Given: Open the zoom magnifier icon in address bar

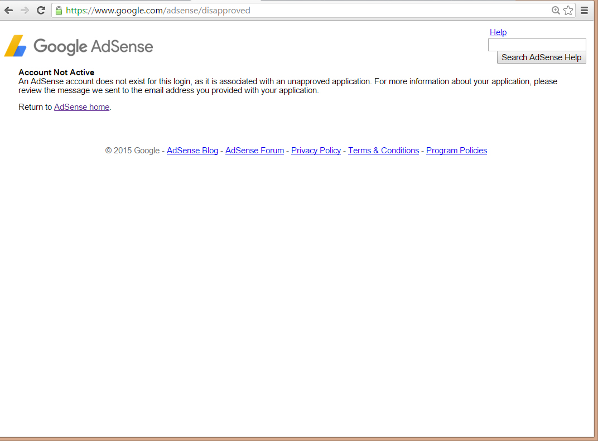Looking at the screenshot, I should 556,10.
